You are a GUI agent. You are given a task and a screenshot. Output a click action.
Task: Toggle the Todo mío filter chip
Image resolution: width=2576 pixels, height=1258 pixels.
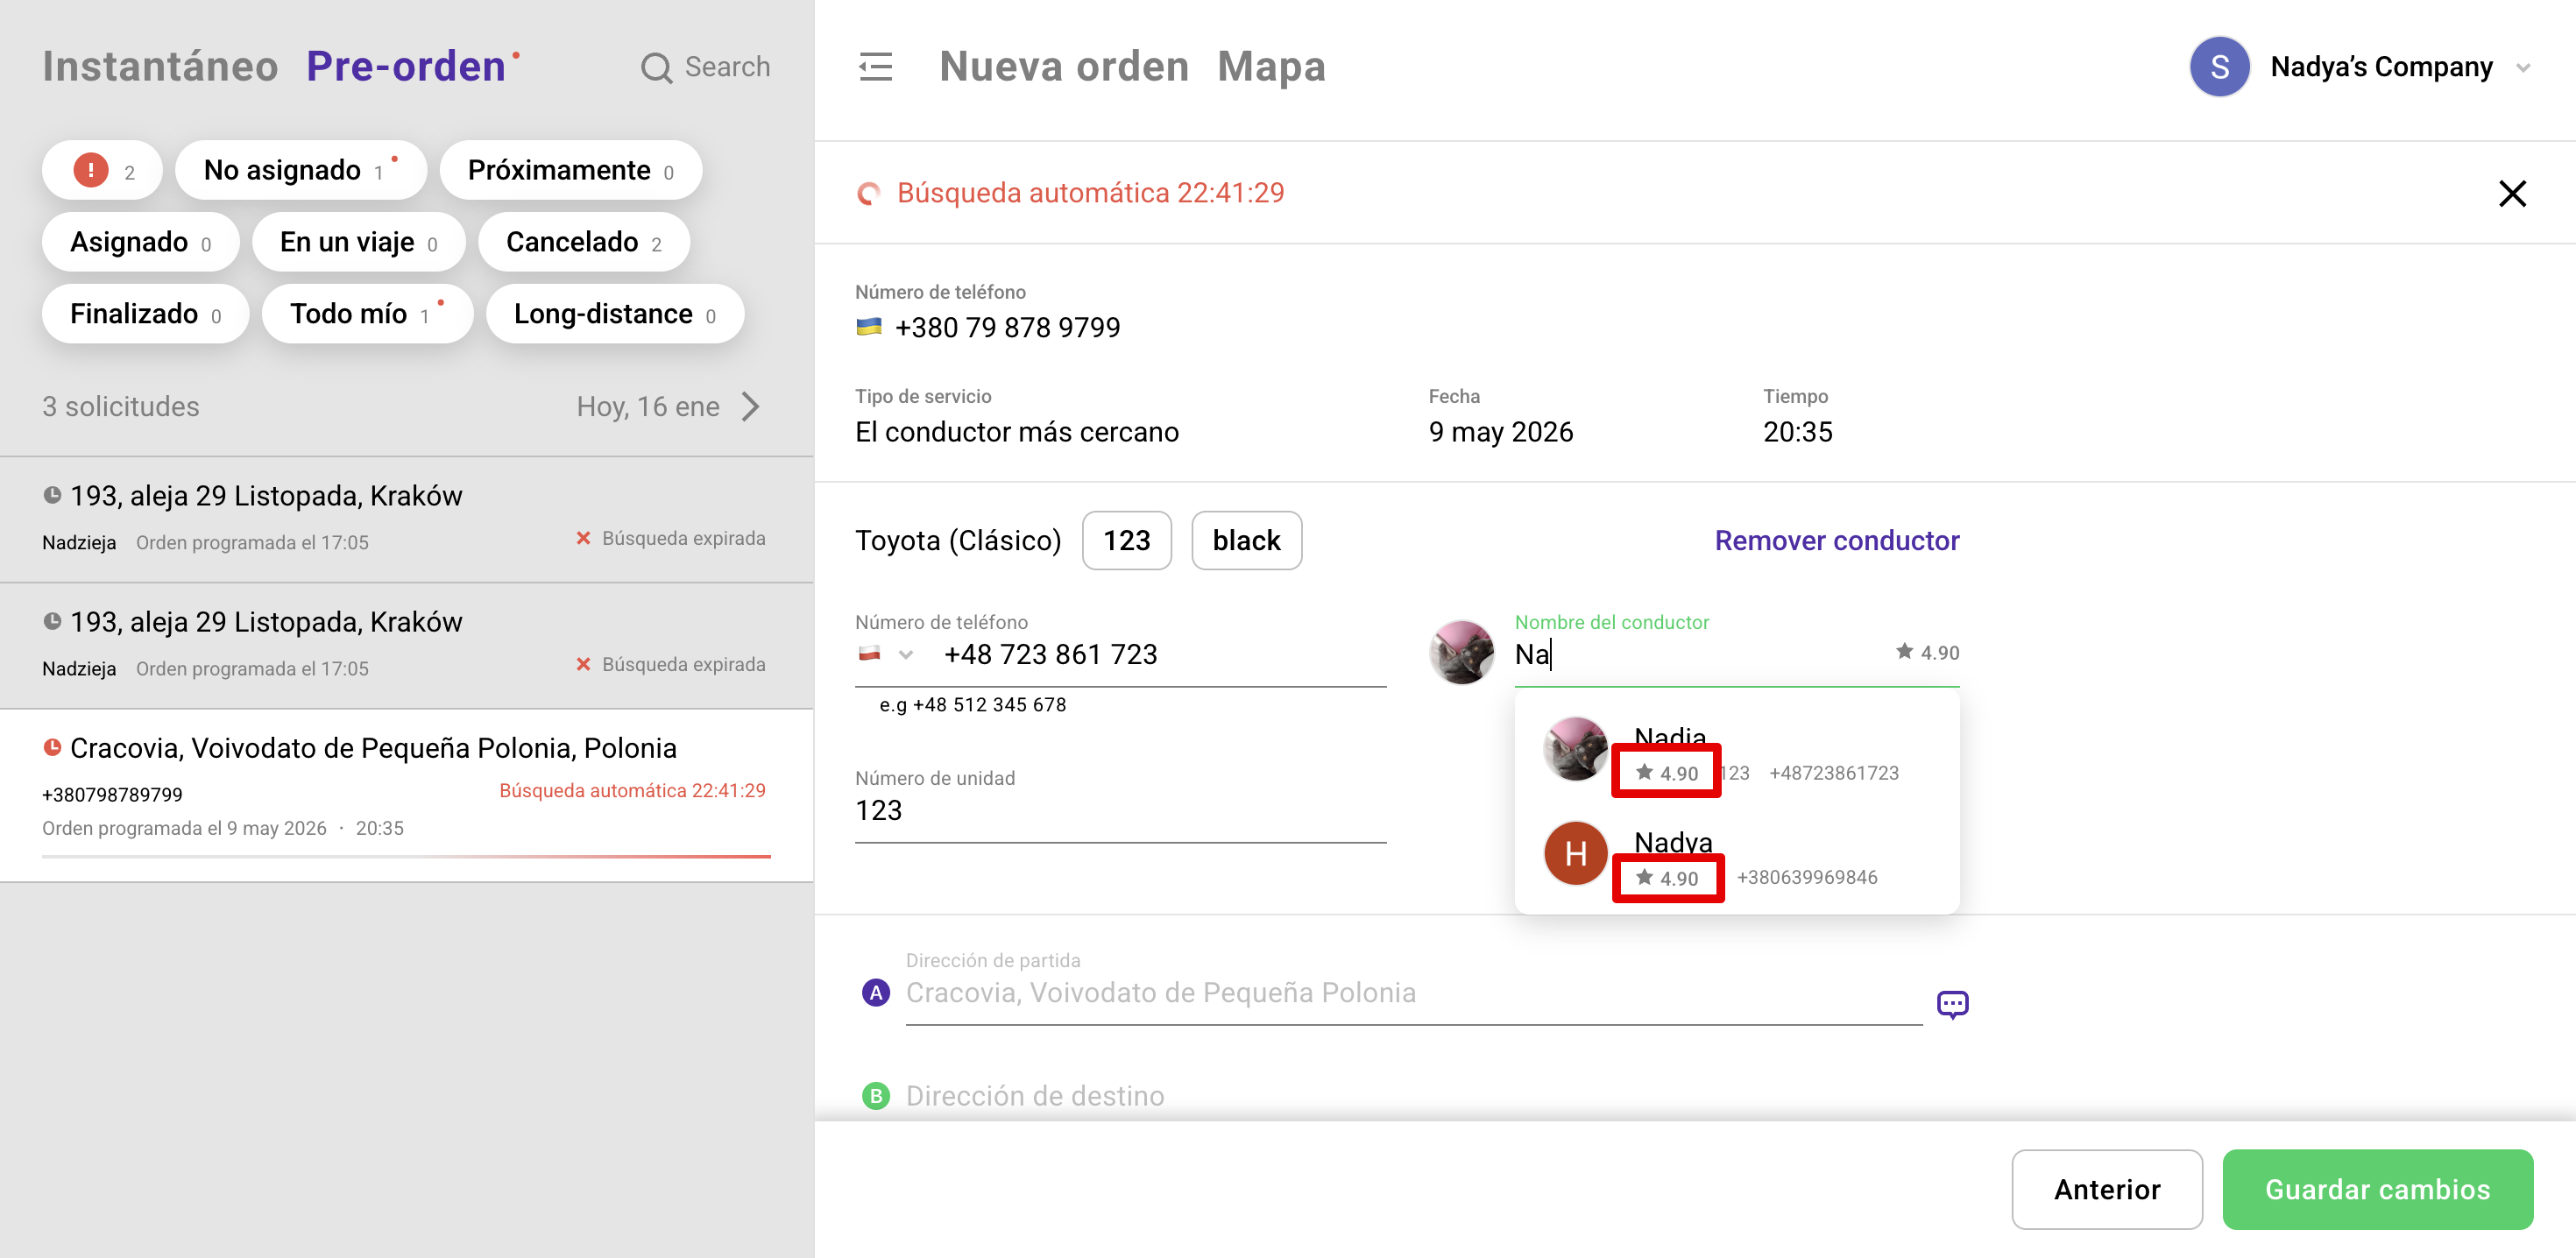coord(366,315)
